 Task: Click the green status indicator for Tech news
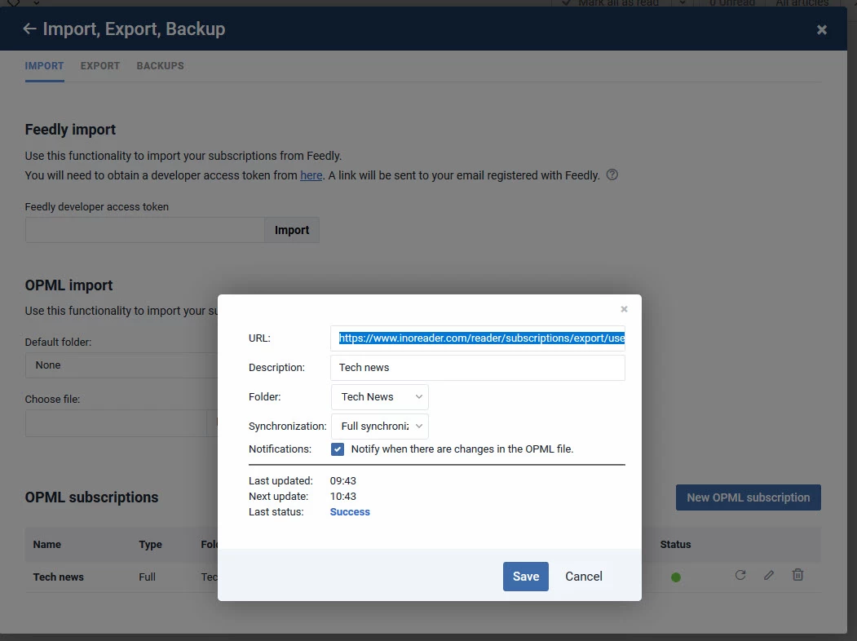[x=676, y=576]
